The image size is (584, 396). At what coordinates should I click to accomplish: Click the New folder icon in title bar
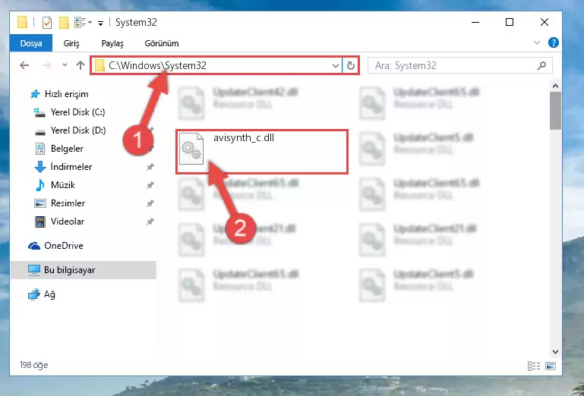coord(64,23)
